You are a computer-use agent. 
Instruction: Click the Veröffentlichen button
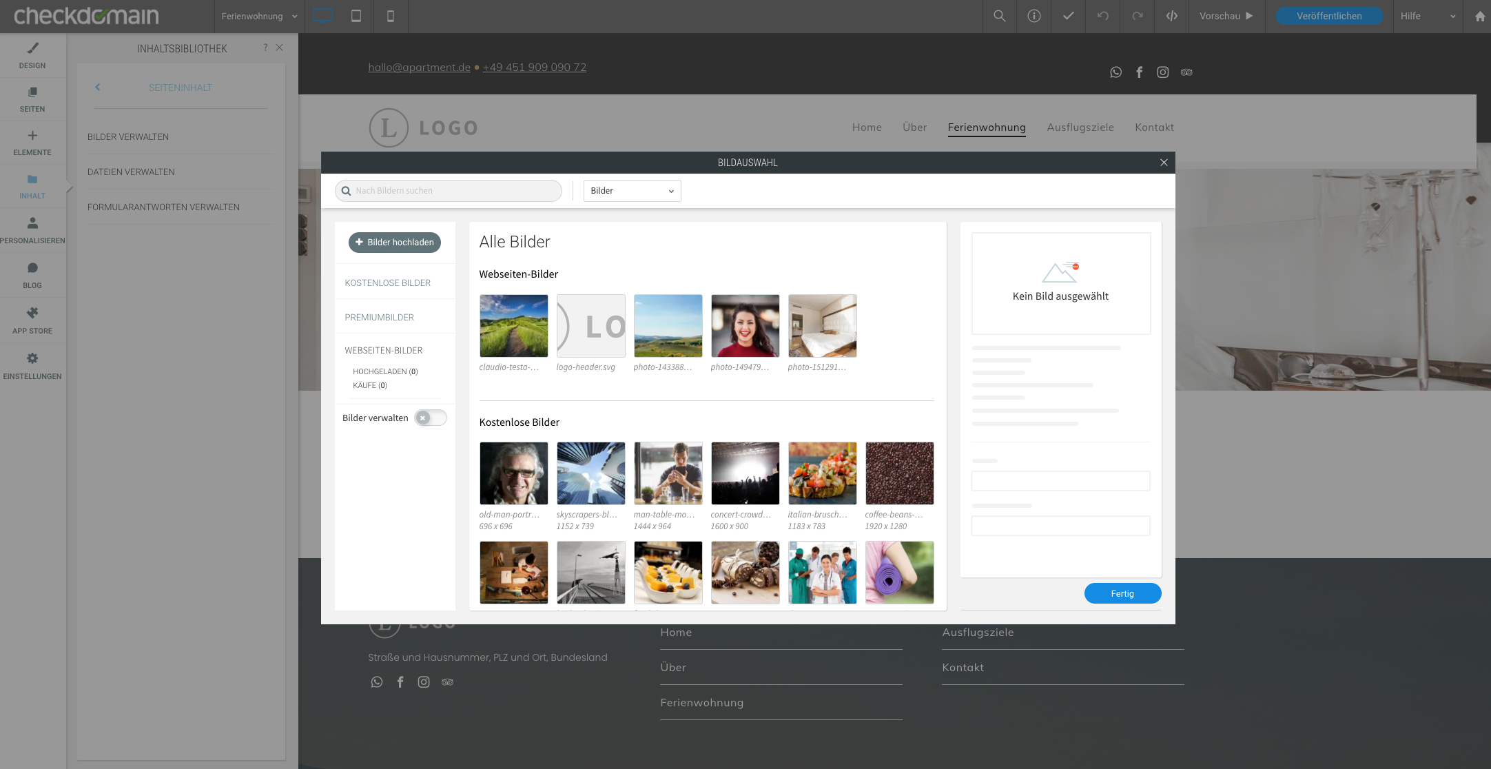tap(1328, 16)
